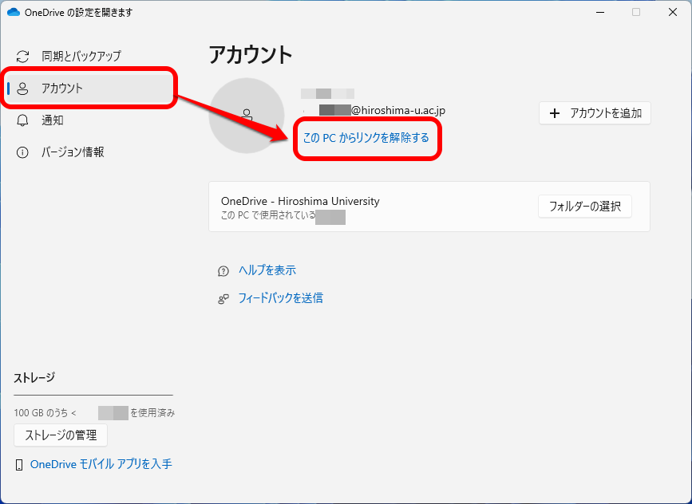Open the バージョン情報 page
The height and width of the screenshot is (504, 692).
coord(89,152)
